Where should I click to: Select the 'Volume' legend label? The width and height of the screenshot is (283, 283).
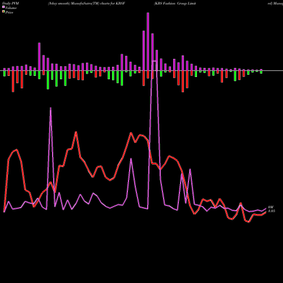click(11, 8)
